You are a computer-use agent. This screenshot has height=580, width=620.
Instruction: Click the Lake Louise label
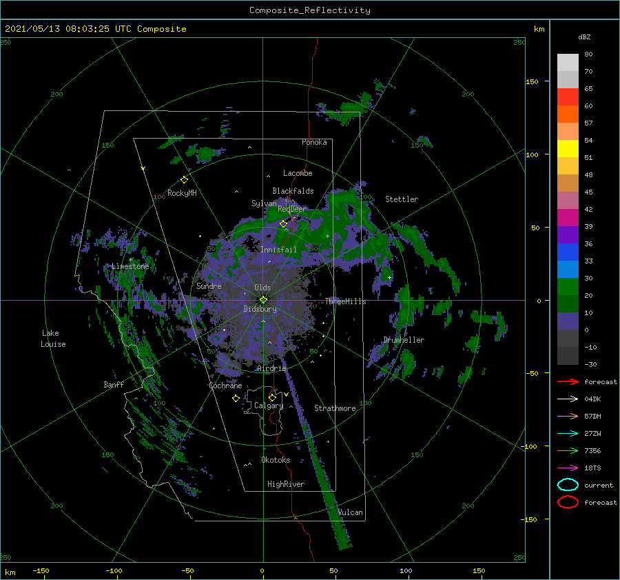tap(53, 339)
